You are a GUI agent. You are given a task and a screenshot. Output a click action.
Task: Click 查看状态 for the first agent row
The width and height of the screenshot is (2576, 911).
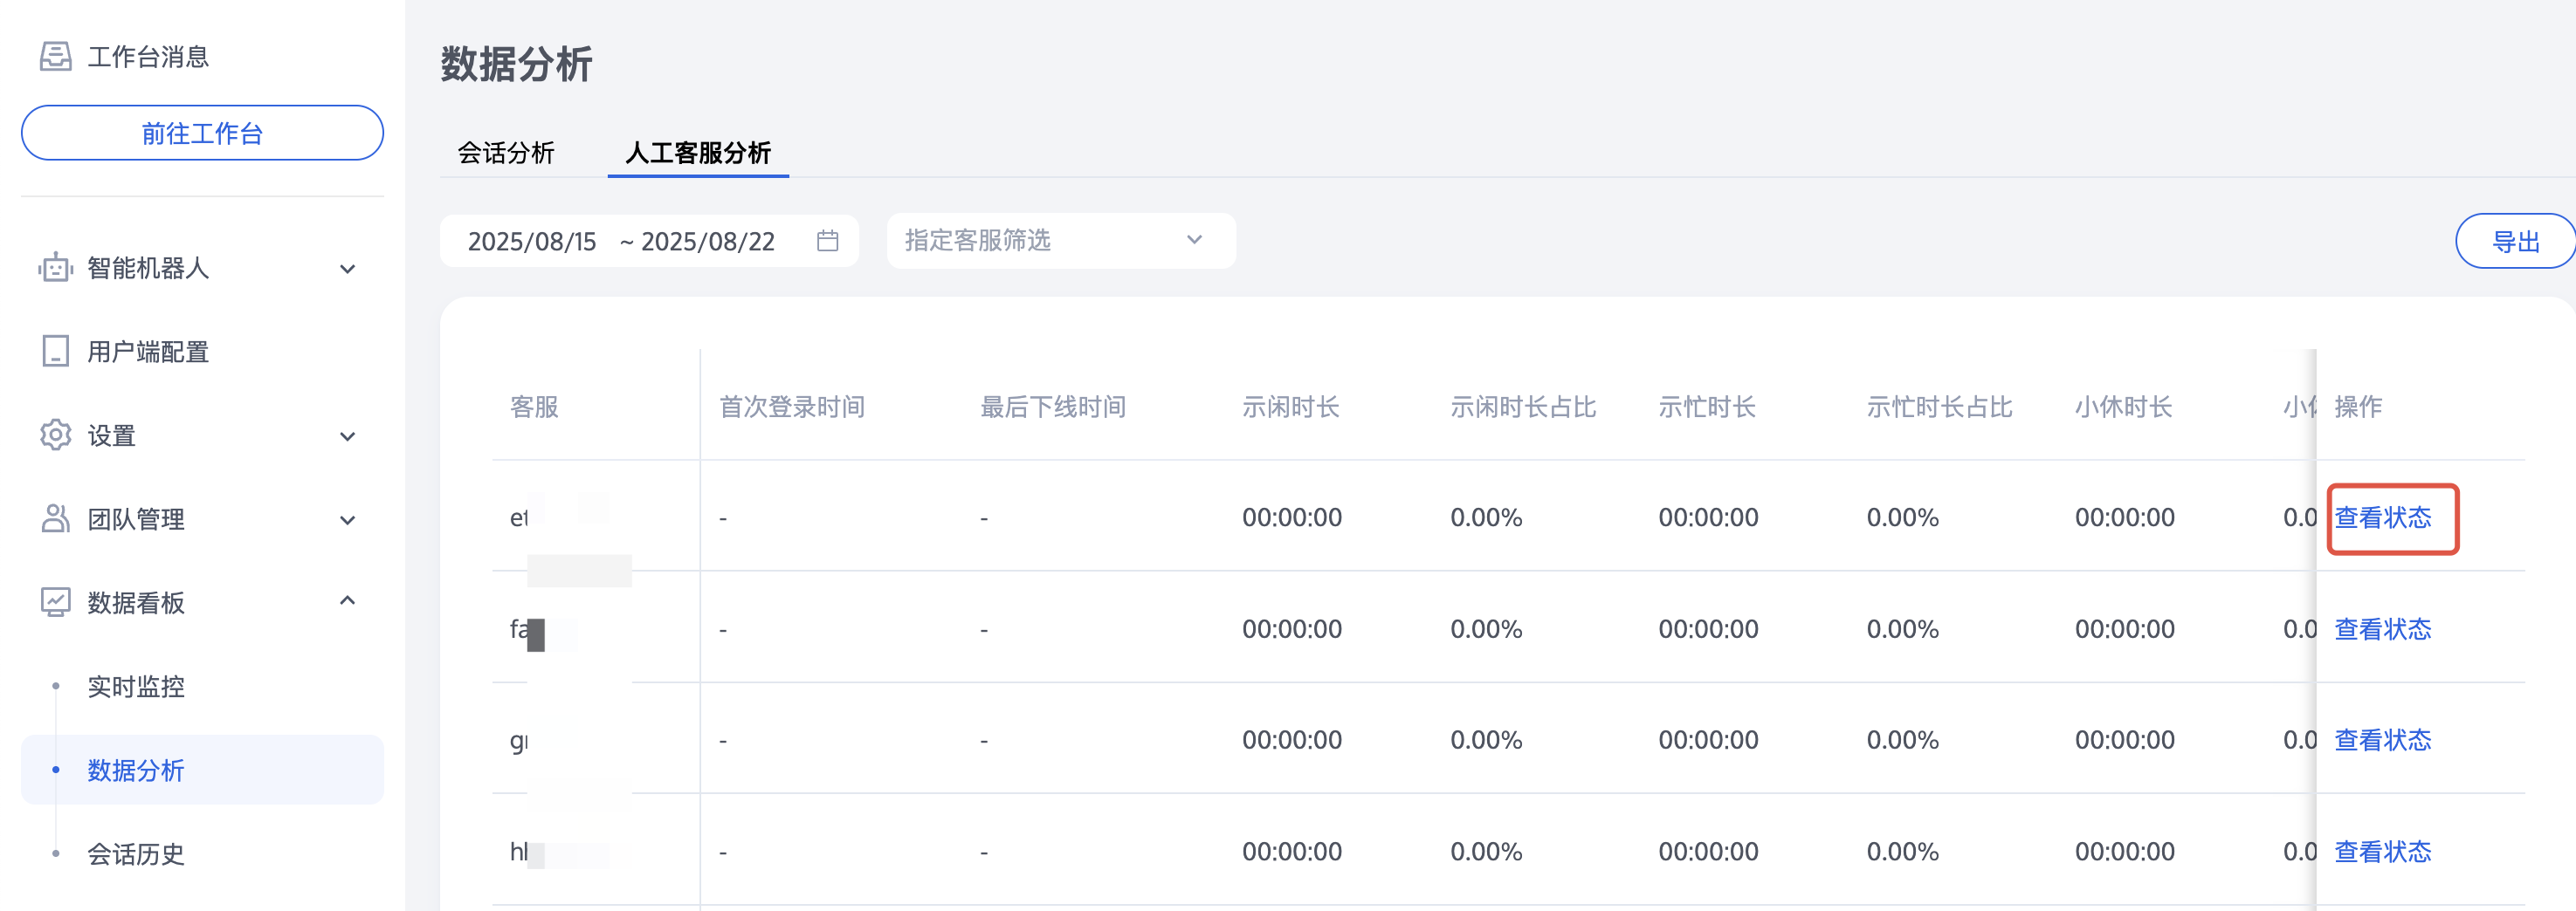[2382, 517]
